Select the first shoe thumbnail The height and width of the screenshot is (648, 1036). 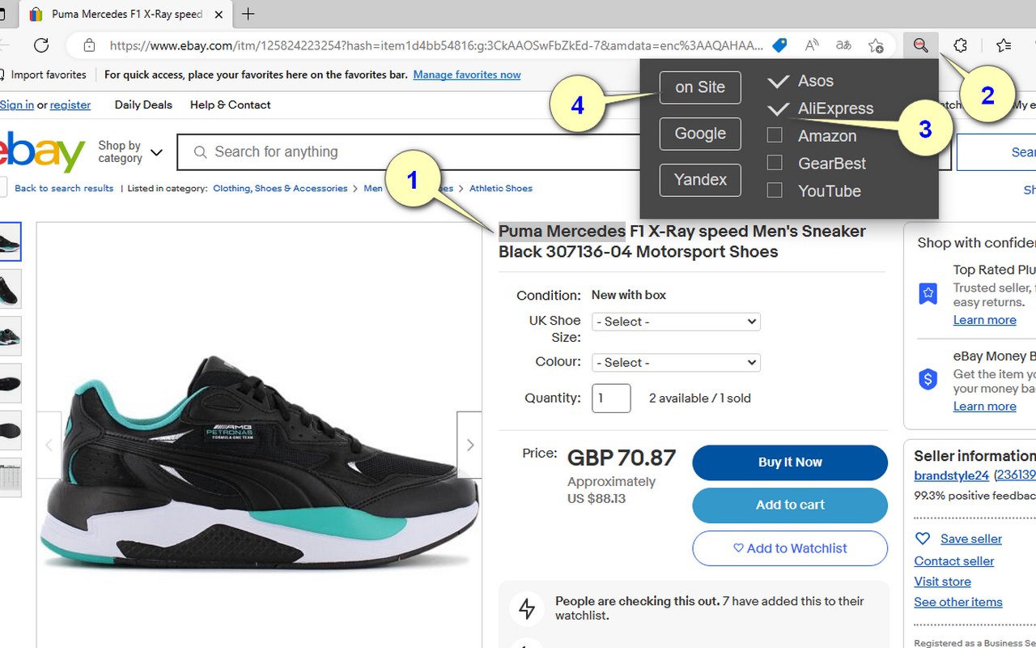(x=10, y=241)
